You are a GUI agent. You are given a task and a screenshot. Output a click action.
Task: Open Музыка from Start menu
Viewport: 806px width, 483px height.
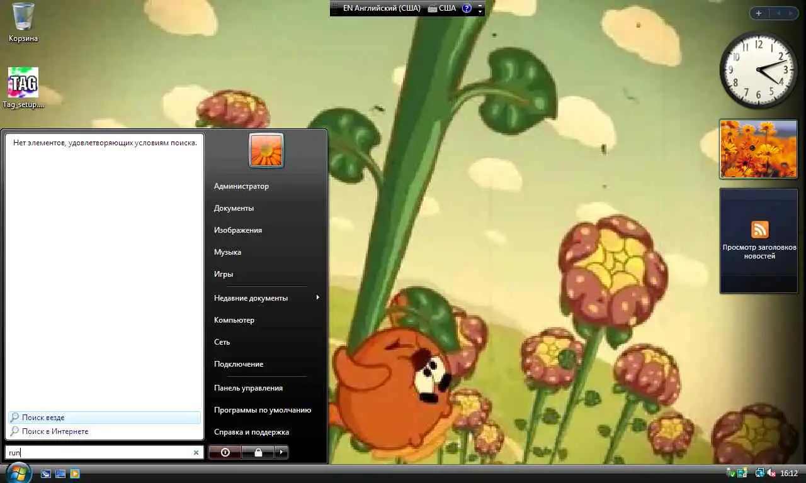tap(227, 252)
